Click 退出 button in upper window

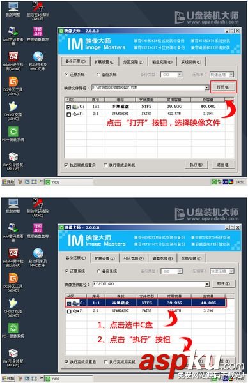[x=223, y=165]
